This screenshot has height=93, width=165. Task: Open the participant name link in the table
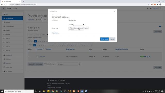click(42, 56)
